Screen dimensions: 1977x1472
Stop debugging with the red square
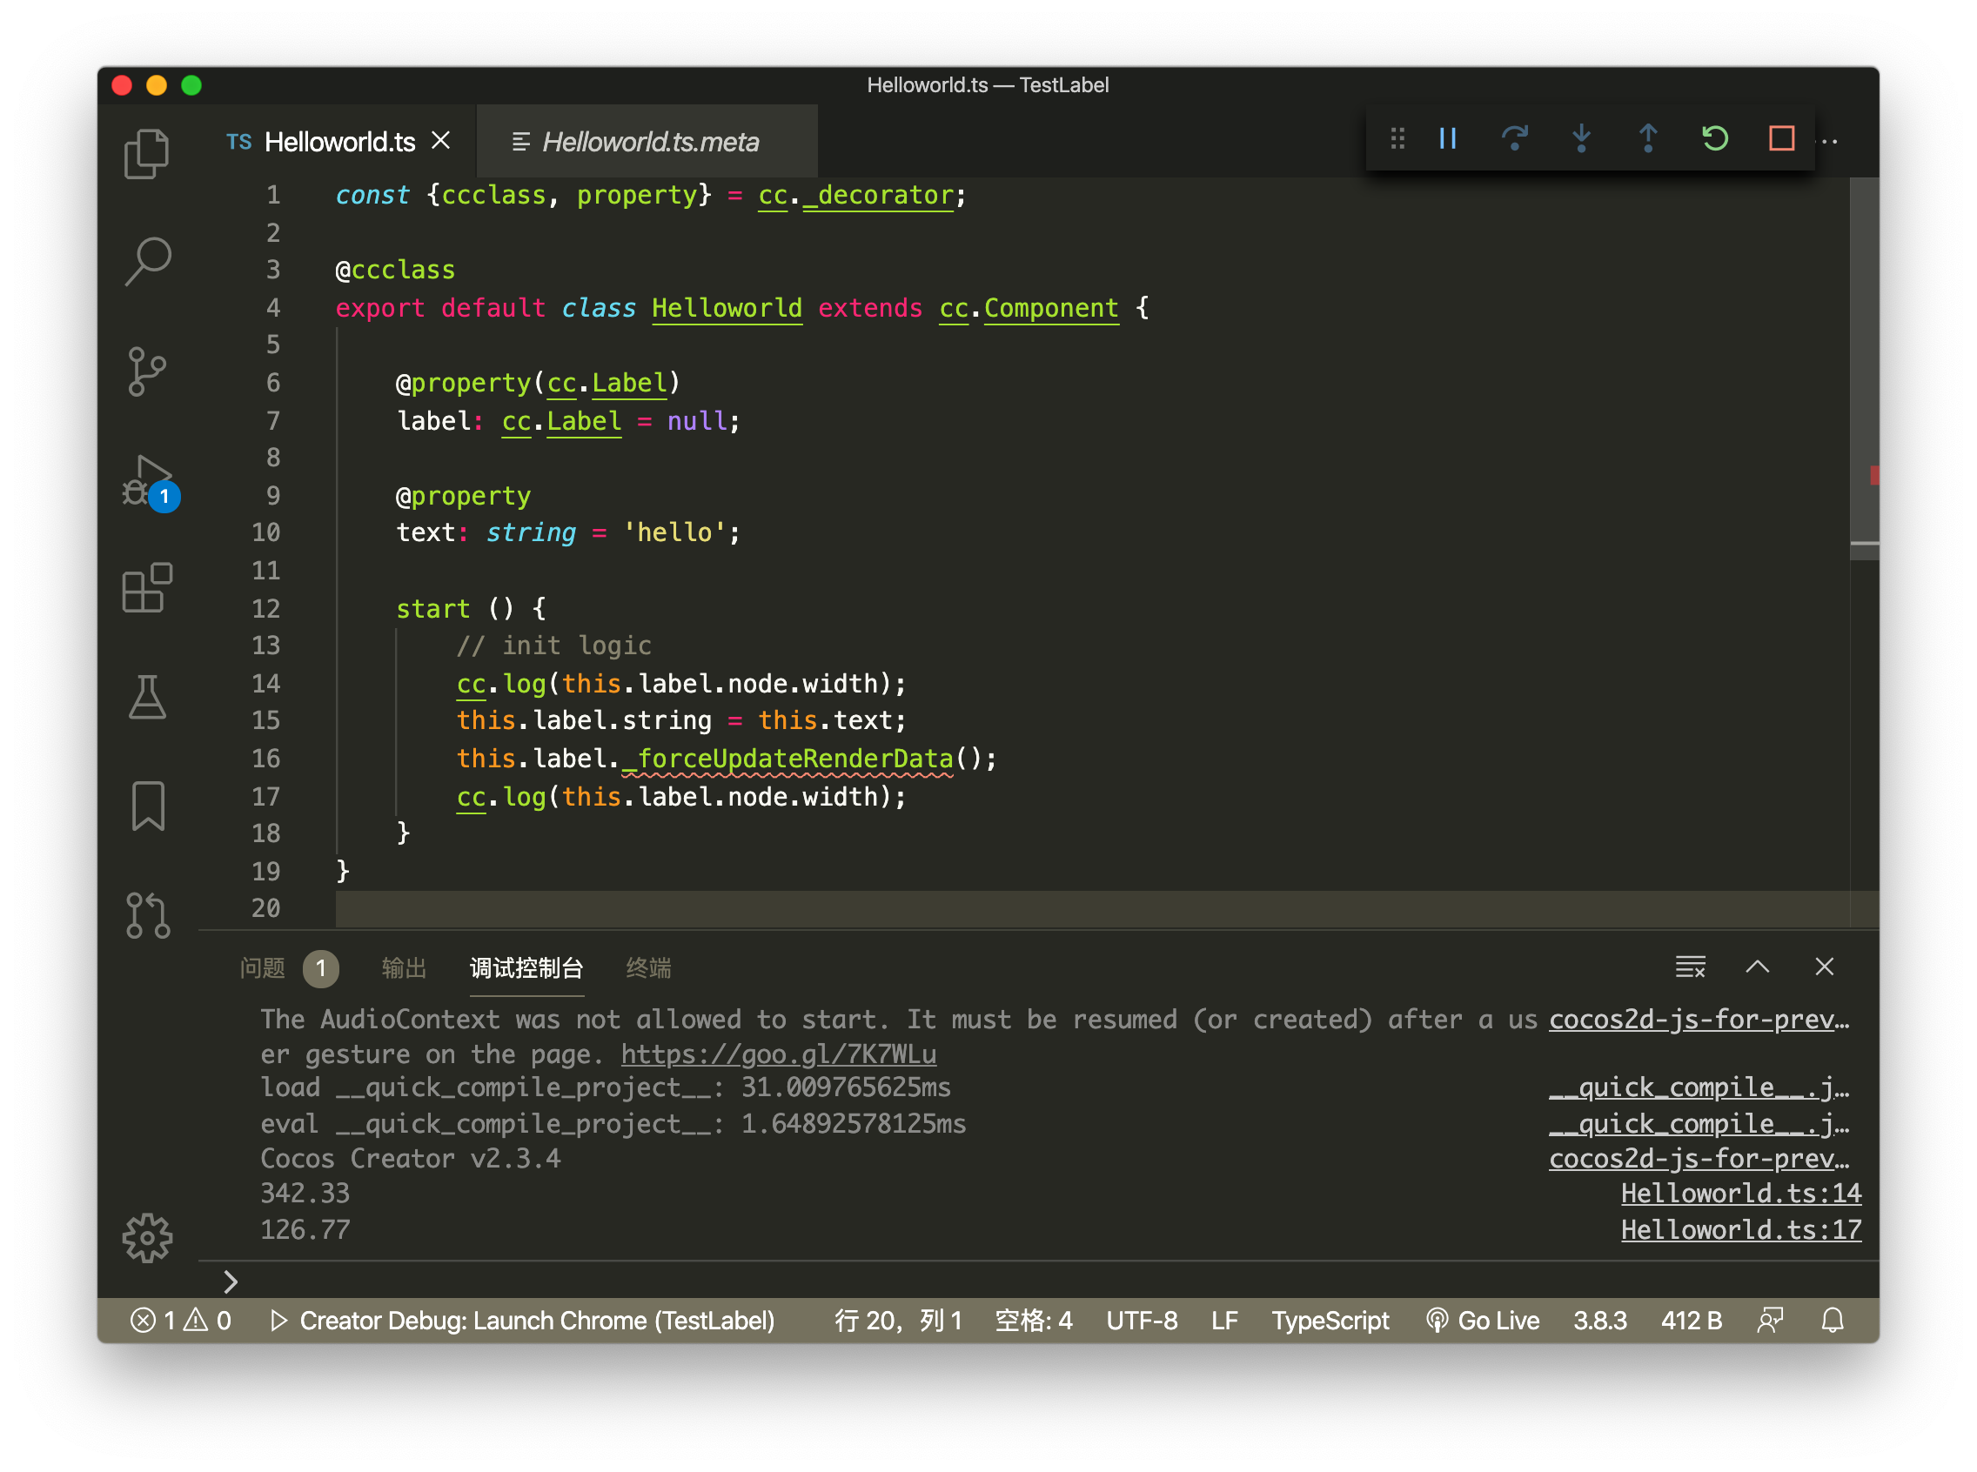pos(1781,138)
